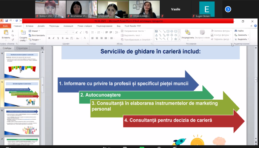Image resolution: width=259 pixels, height=148 pixels.
Task: Click the Save icon in quick access toolbar
Action: pos(6,21)
